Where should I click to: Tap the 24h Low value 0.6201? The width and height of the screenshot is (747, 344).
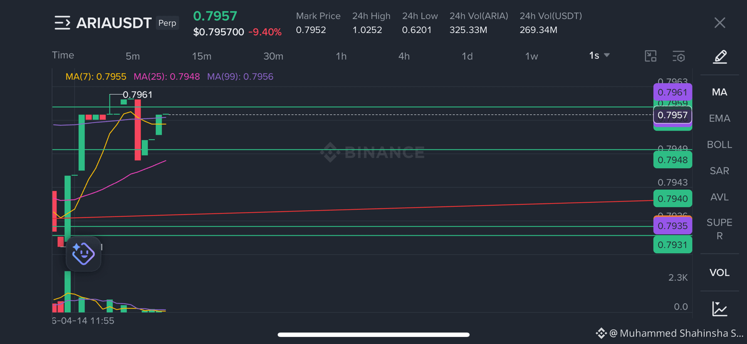[417, 30]
